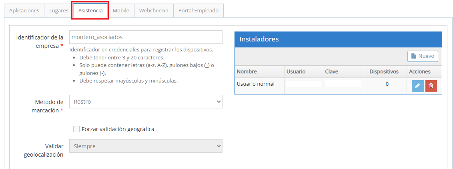Viewport: 453px width, 169px height.
Task: Click the pencil edit icon for Usuario normal
Action: (417, 86)
